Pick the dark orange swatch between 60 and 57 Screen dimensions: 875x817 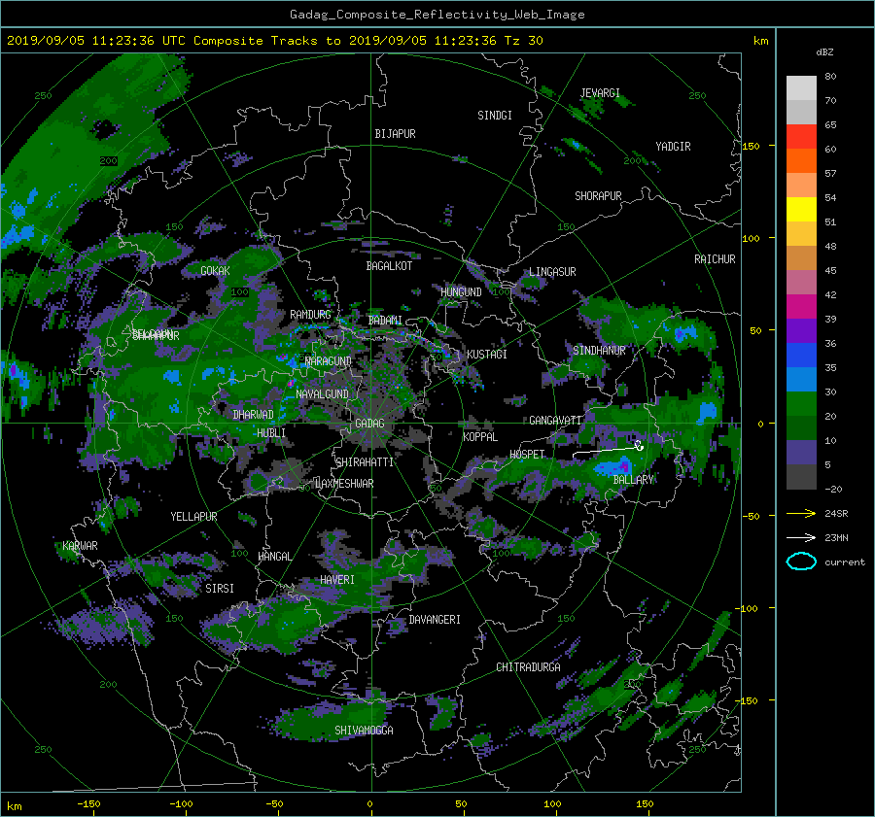click(x=801, y=161)
